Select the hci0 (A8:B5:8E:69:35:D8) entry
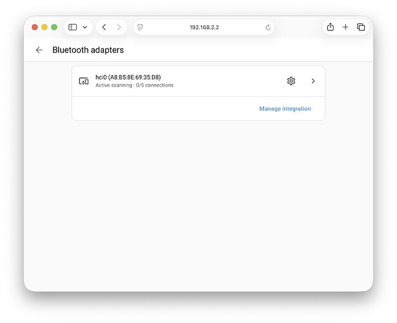 coord(128,77)
